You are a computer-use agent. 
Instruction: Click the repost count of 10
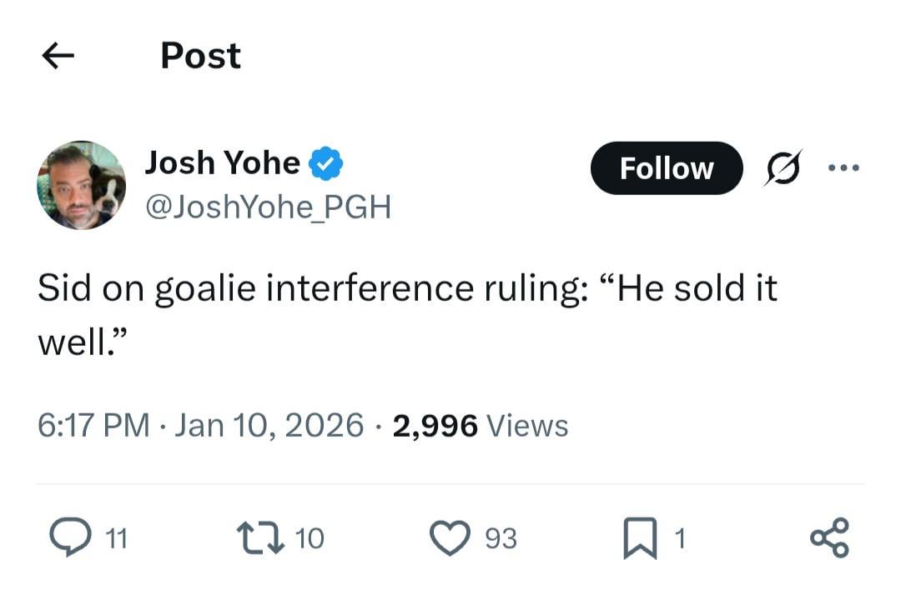click(310, 537)
